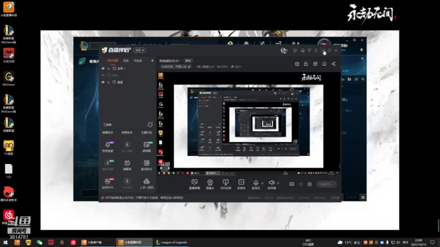The height and width of the screenshot is (247, 440).
Task: Click the stop-streaming button at bottom right
Action: (326, 184)
